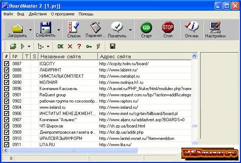This screenshot has height=163, width=241.
Task: Select row number 0906
Action: [x=17, y=114]
